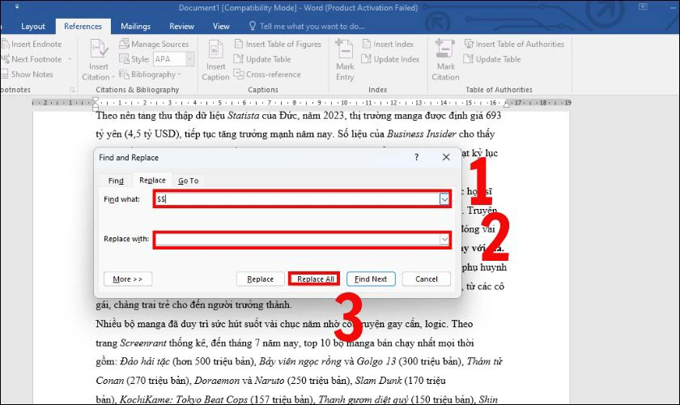Click the Tell me lightbulb icon

point(253,26)
